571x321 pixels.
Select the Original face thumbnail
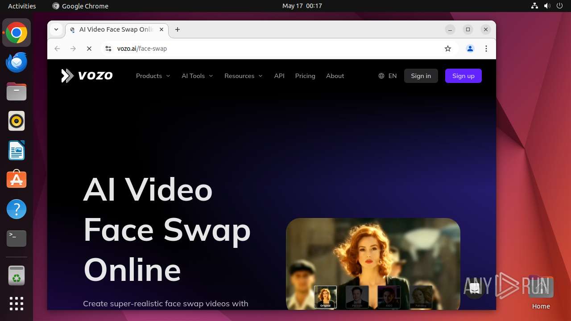(325, 297)
